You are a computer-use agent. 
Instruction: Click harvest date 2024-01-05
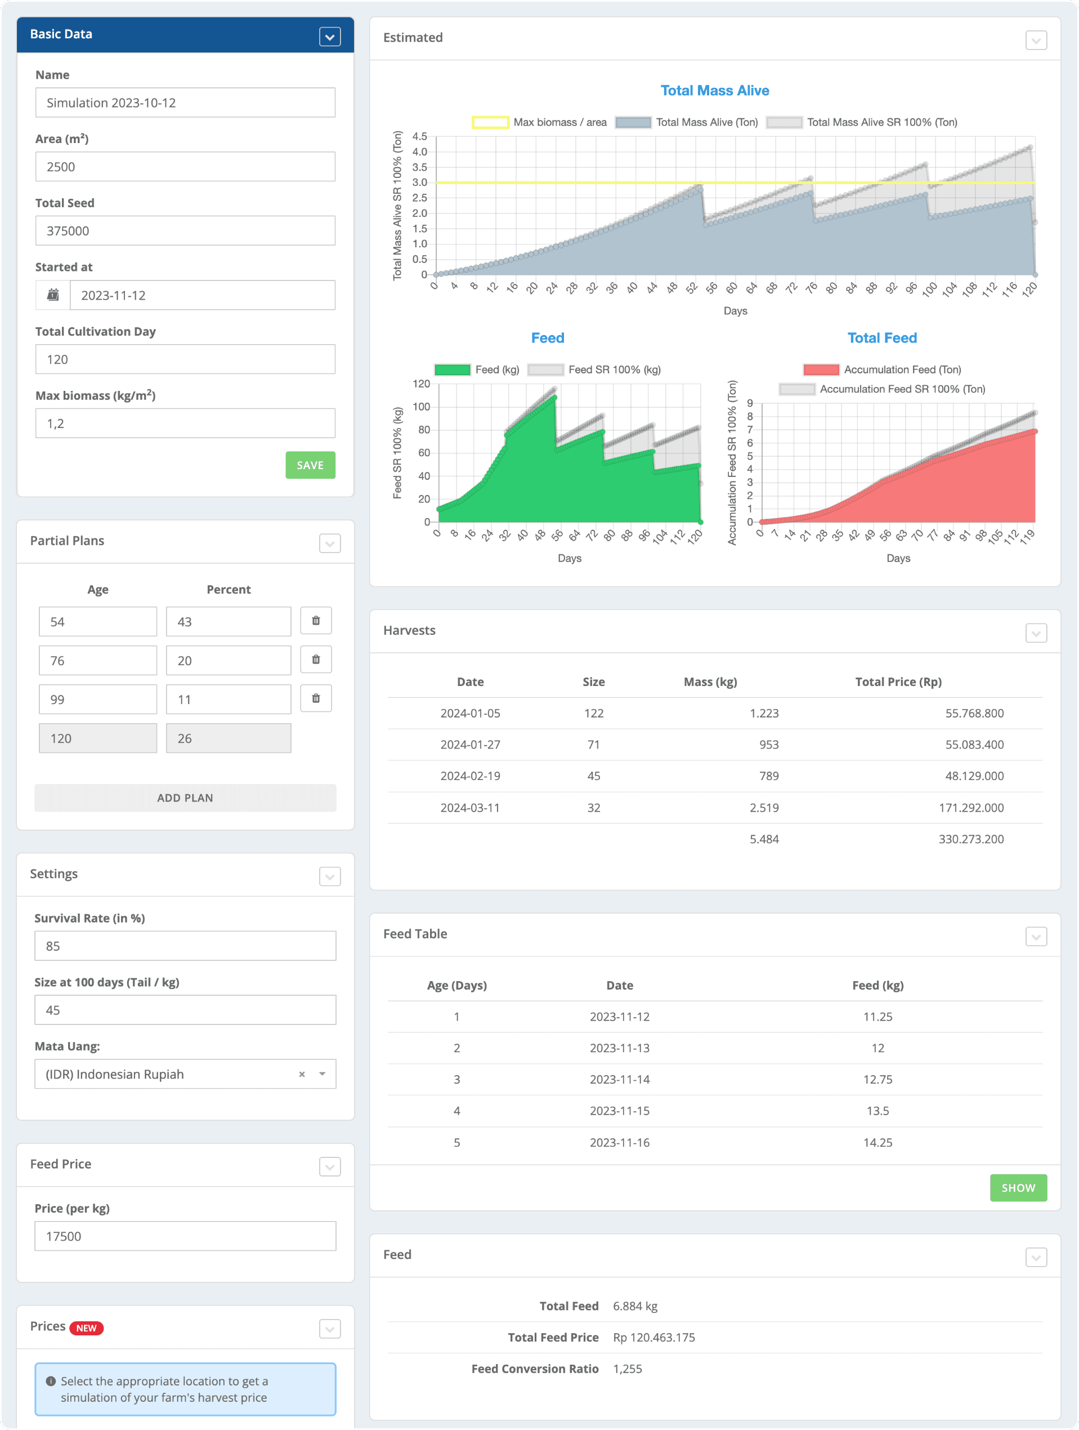point(470,713)
